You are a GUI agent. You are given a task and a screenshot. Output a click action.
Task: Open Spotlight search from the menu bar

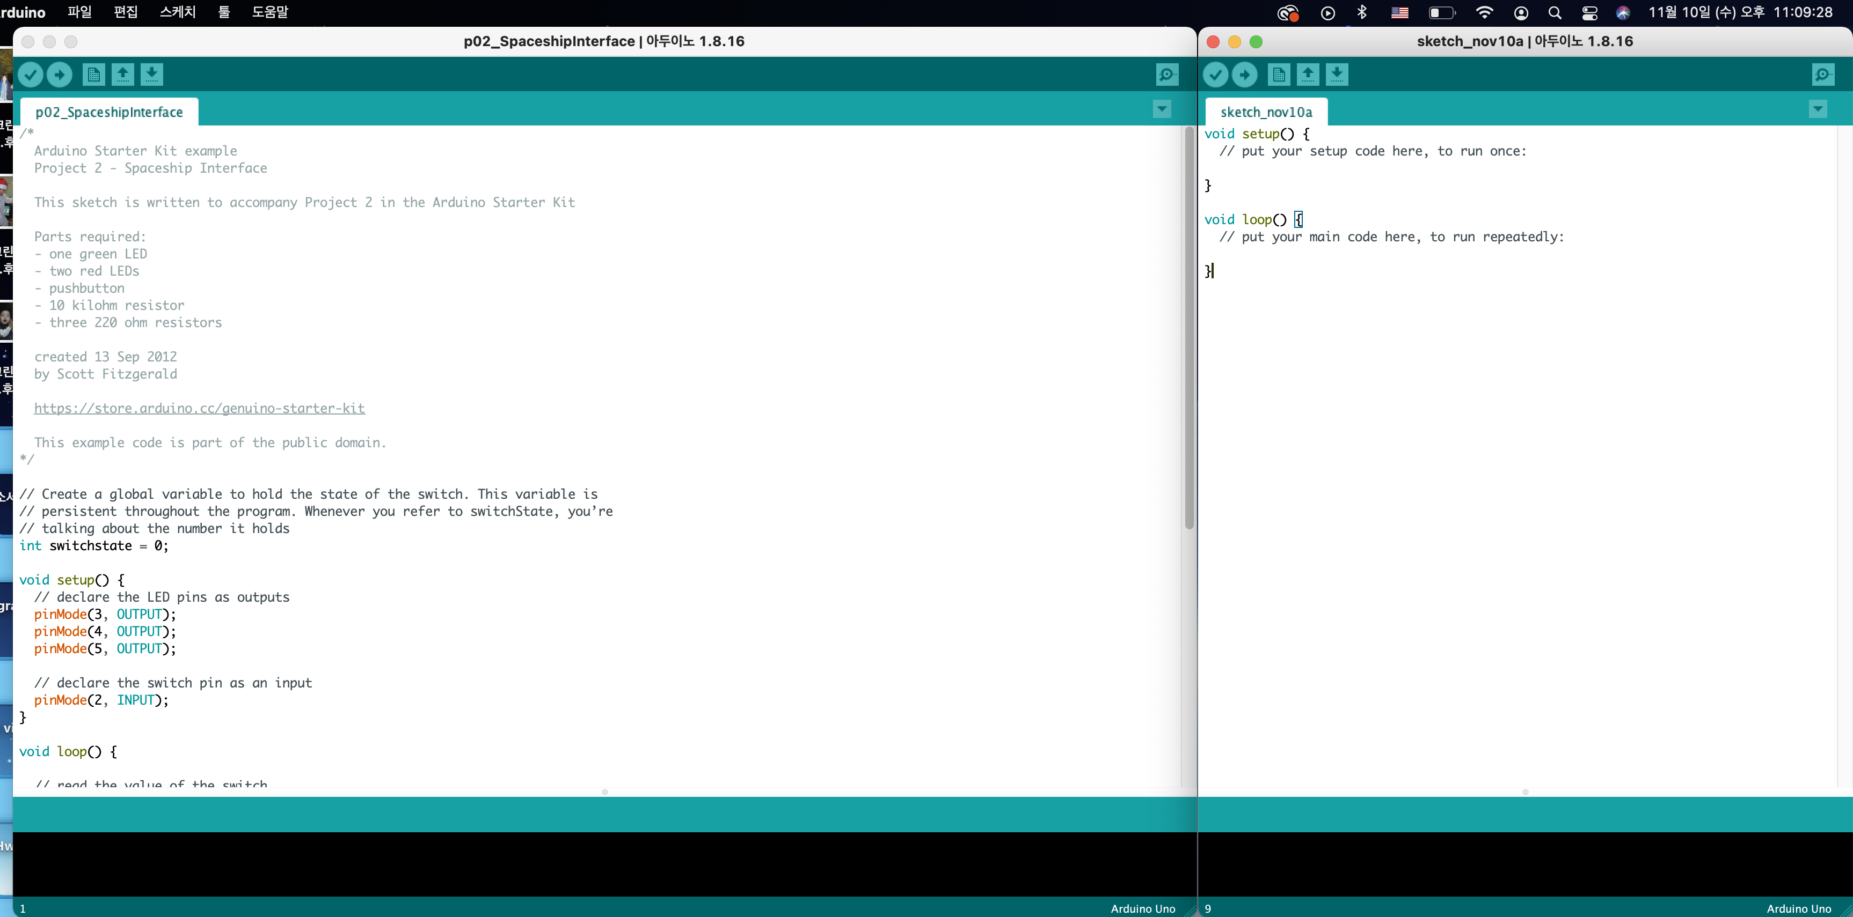coord(1555,12)
